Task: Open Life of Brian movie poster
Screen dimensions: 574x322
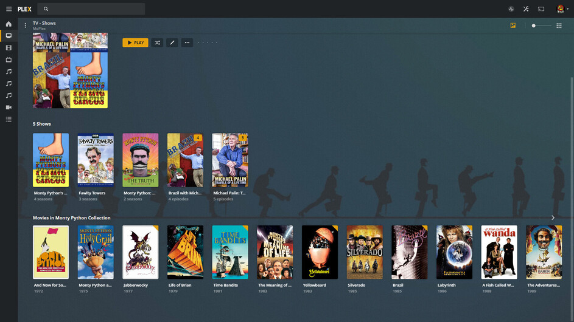Action: 185,252
